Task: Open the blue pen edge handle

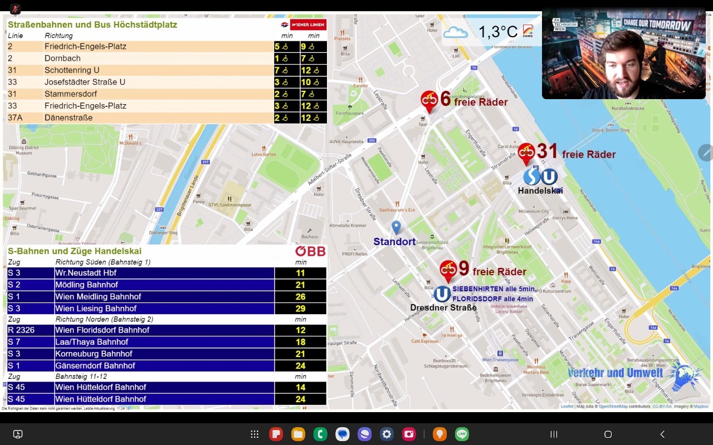Action: (705, 153)
